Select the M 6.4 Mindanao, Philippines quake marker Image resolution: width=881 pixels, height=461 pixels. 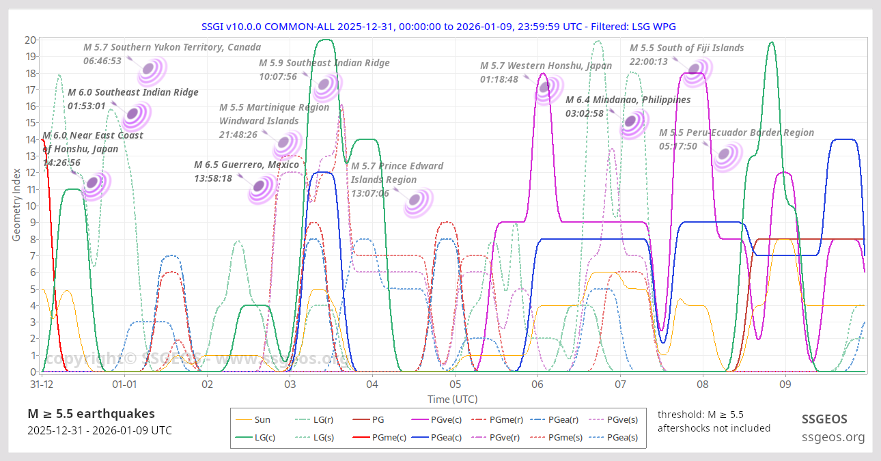tap(634, 123)
